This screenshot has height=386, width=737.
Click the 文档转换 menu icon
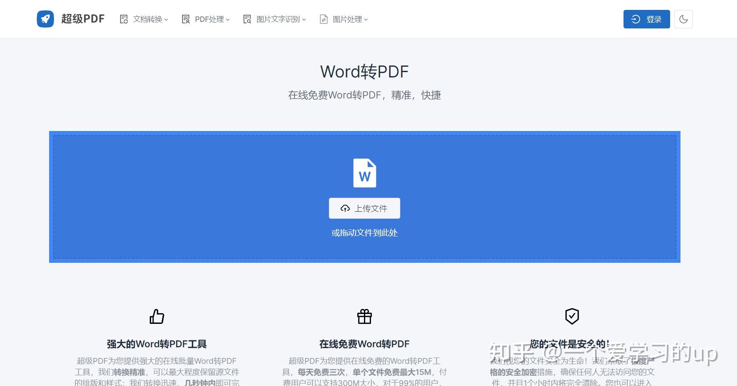point(124,19)
